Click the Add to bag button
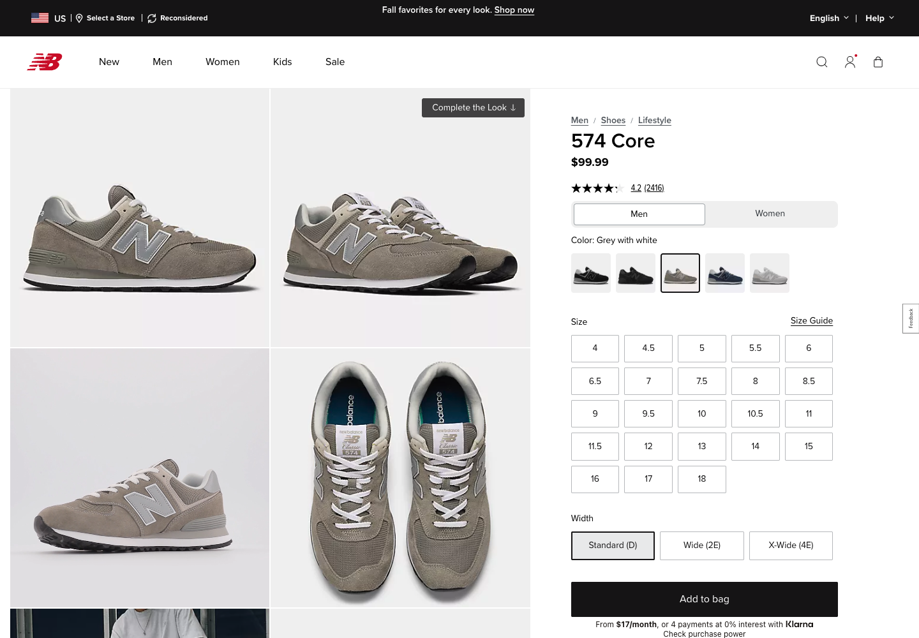This screenshot has width=919, height=638. pyautogui.click(x=705, y=599)
